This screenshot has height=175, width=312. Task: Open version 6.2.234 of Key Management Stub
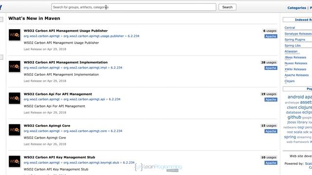[x=129, y=162]
